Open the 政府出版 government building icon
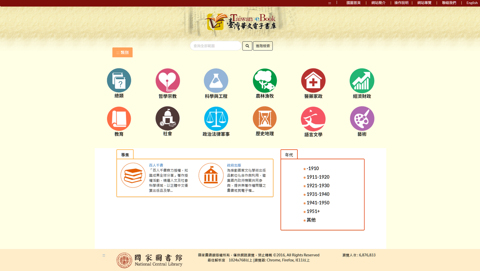Screen dimensions: 480x271 [x=211, y=175]
